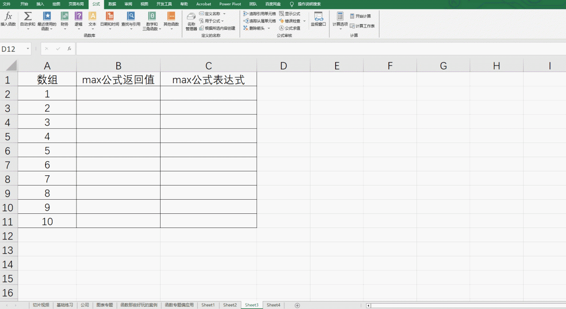This screenshot has height=309, width=566.
Task: Click 根据所选内容创建
Action: 217,28
